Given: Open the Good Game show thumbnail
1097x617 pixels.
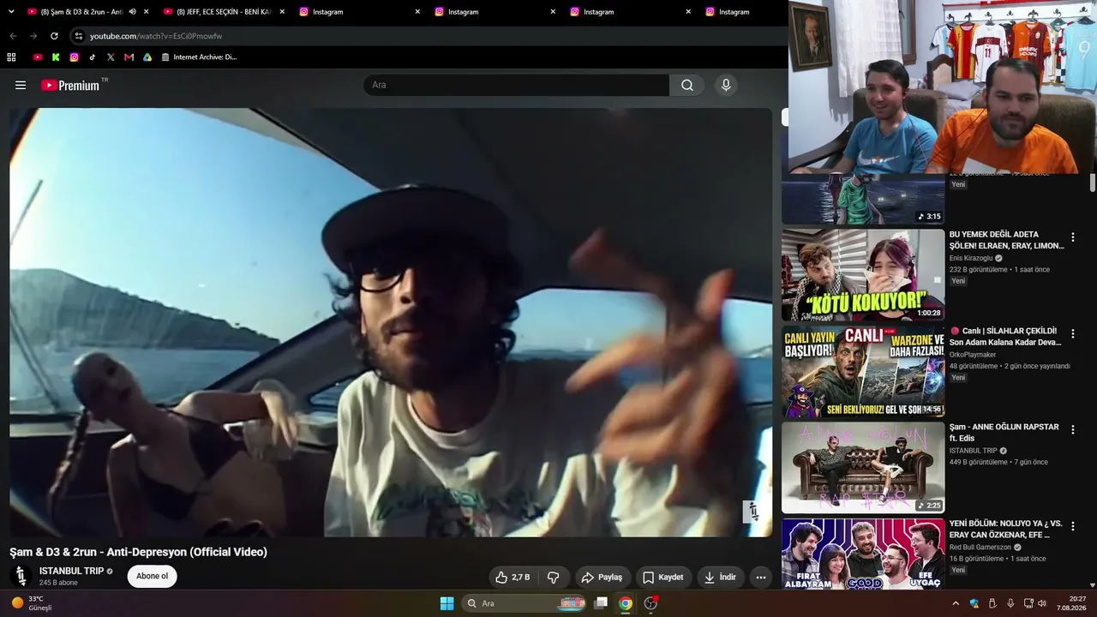Looking at the screenshot, I should pos(863,554).
